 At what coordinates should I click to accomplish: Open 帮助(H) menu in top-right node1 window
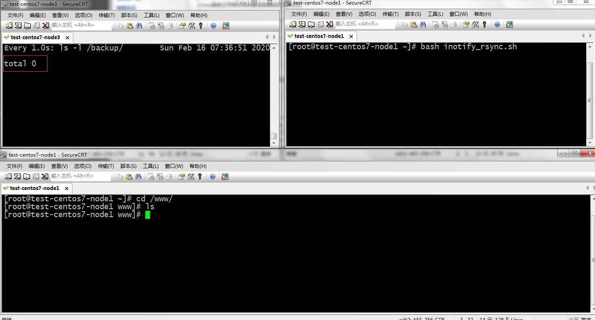click(482, 14)
